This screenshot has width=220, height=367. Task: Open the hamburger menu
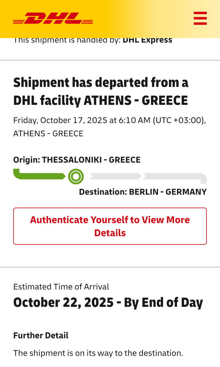tap(200, 18)
